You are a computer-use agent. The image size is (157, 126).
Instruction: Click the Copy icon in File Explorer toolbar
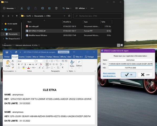pyautogui.click(x=29, y=8)
